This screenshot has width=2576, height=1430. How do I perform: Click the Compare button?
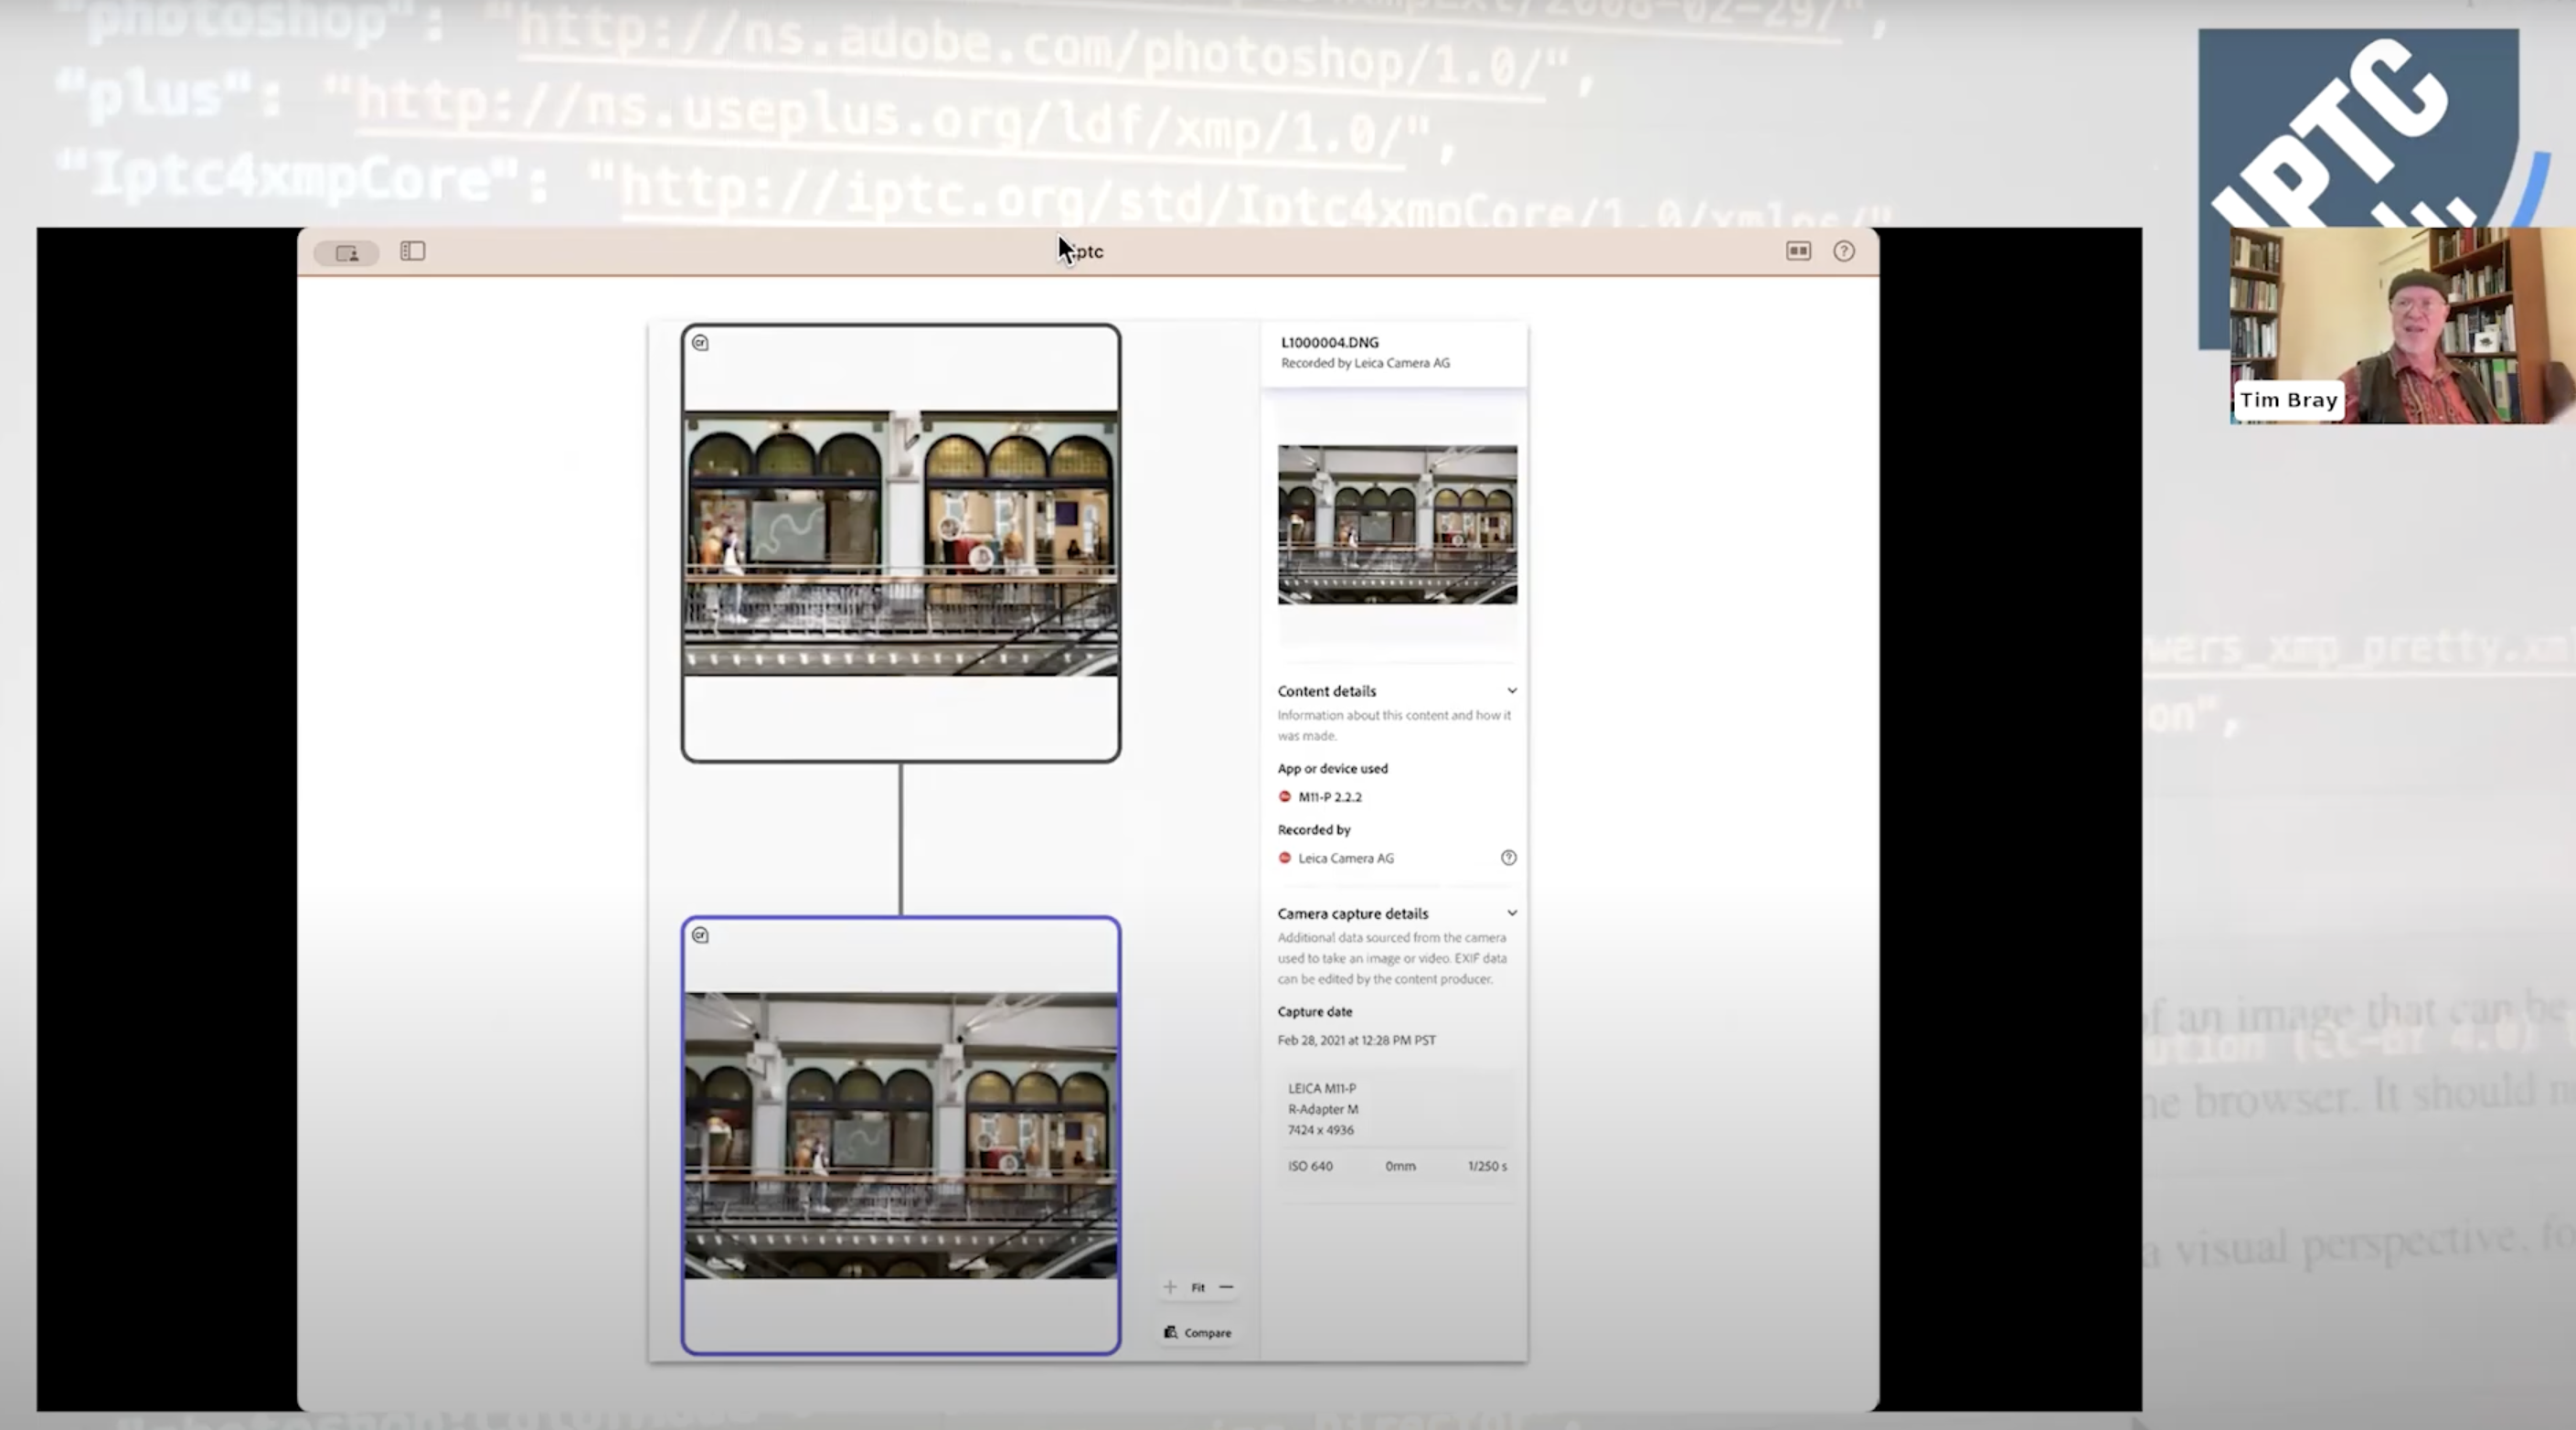[1198, 1333]
